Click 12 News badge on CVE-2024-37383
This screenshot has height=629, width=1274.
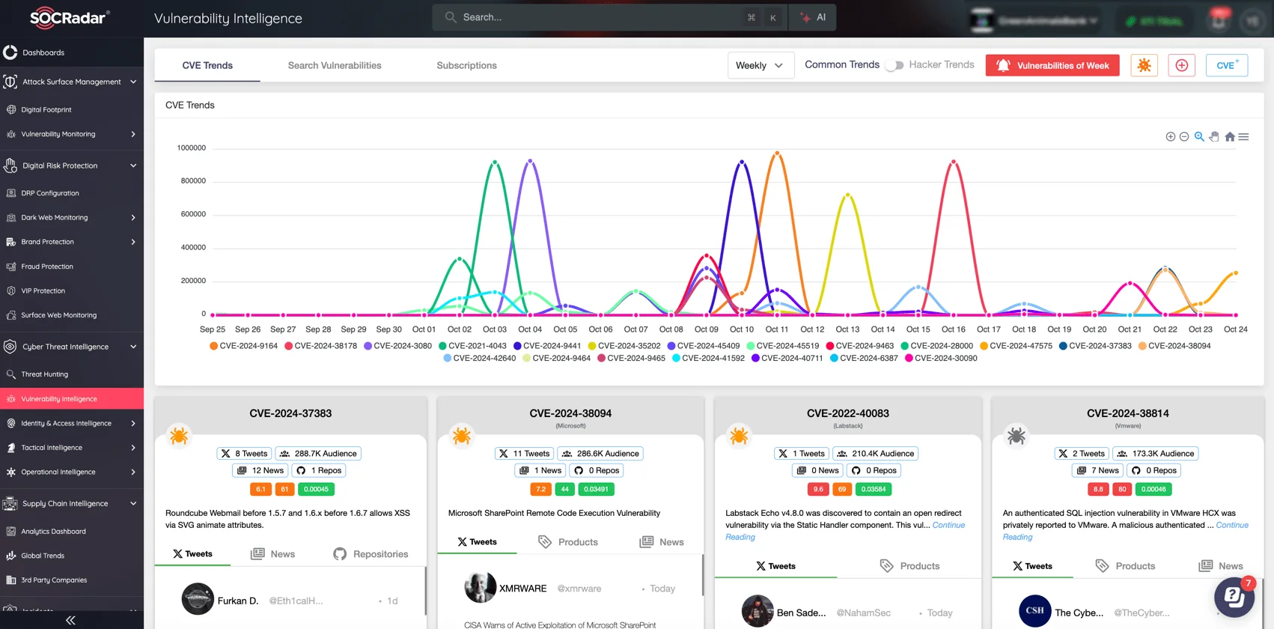(260, 470)
